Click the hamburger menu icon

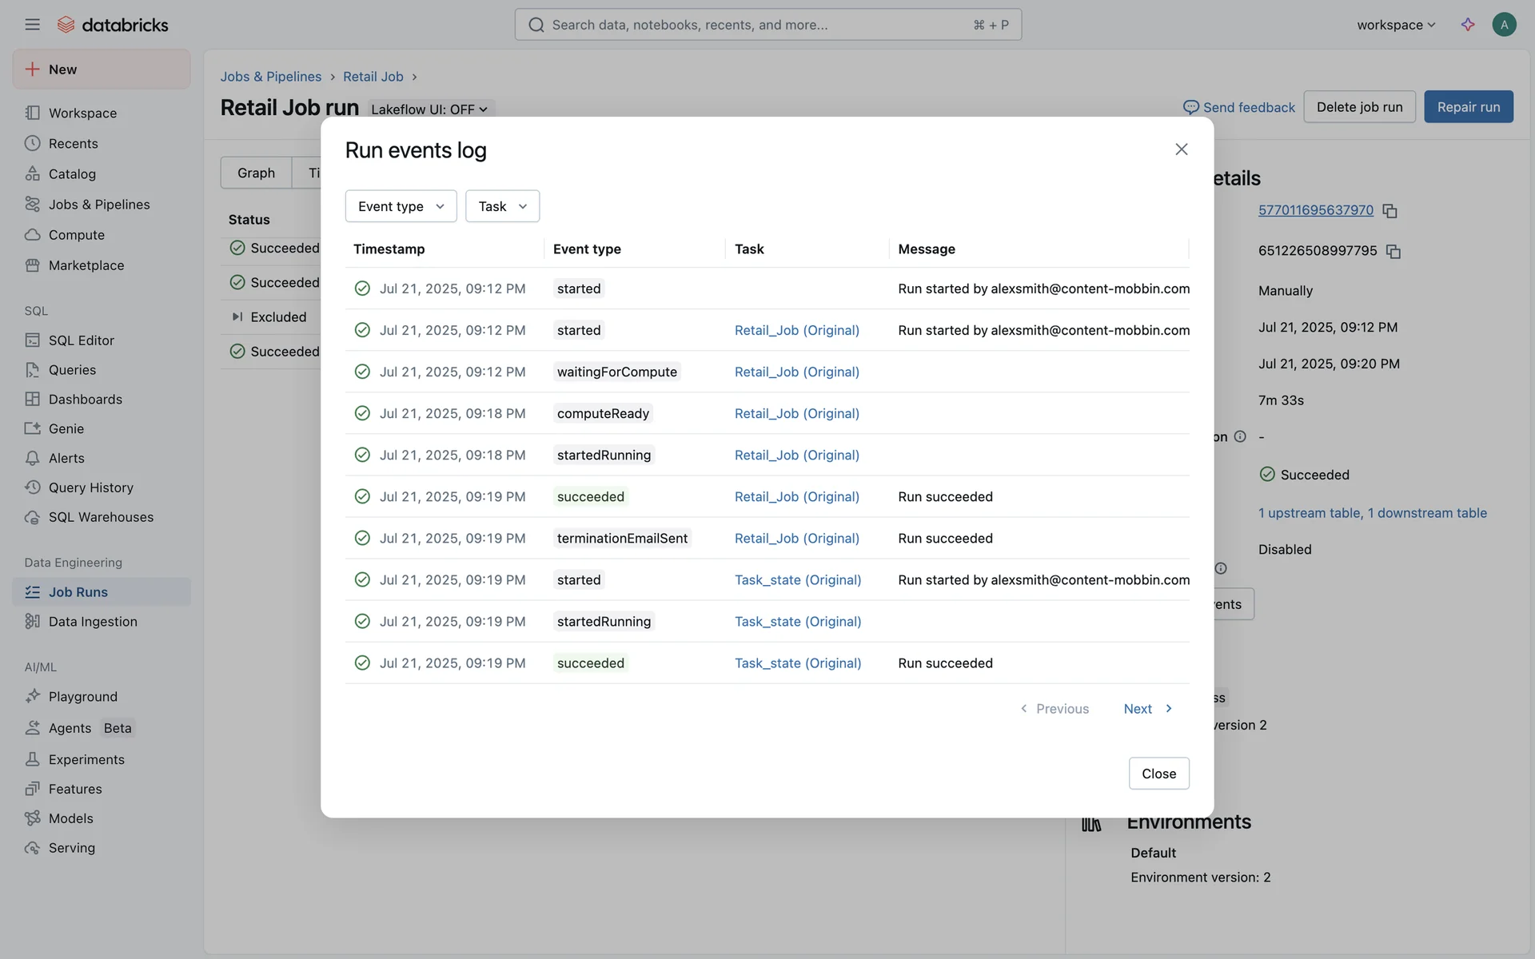click(32, 25)
